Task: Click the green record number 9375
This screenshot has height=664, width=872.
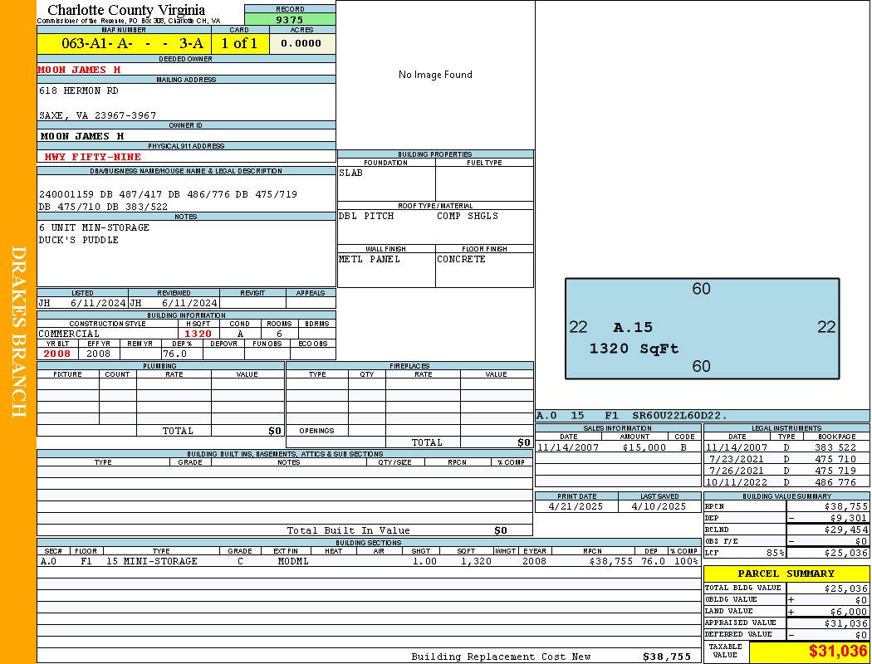Action: 290,19
